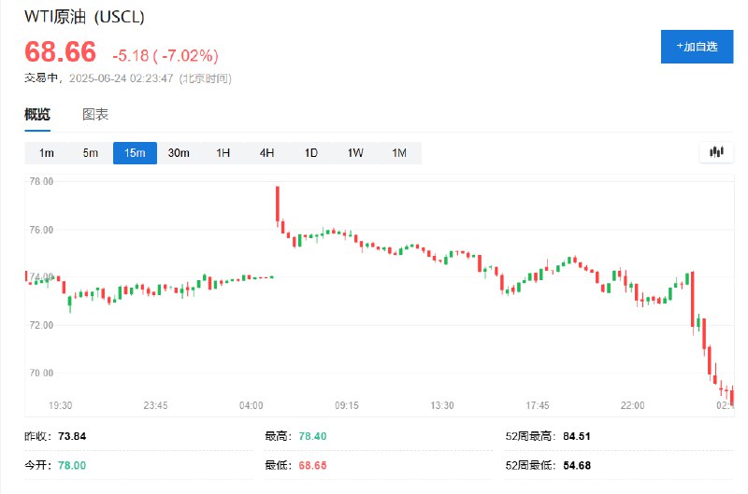The image size is (748, 494).
Task: Select the 1D interval
Action: [311, 153]
